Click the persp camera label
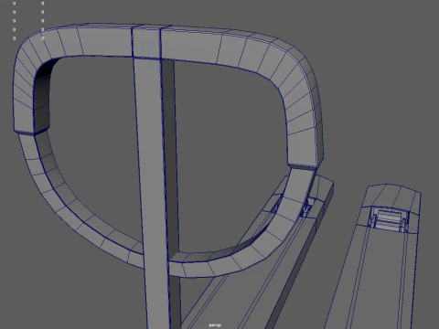This screenshot has width=439, height=329. click(x=215, y=325)
